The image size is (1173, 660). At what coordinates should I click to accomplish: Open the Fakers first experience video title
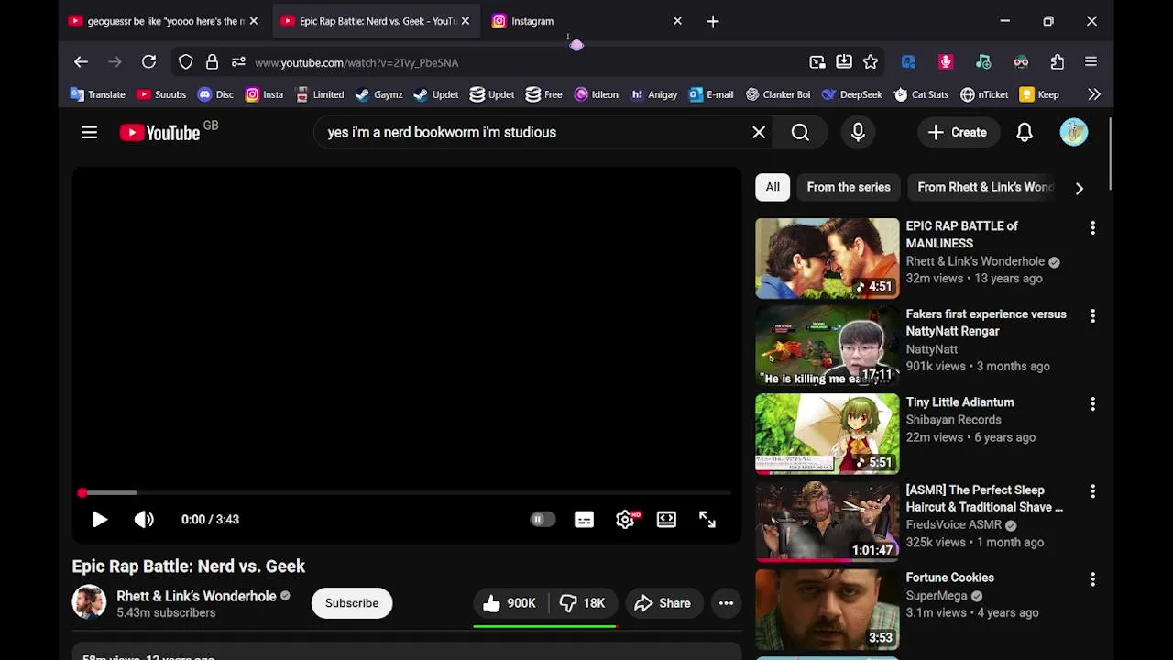coord(986,323)
